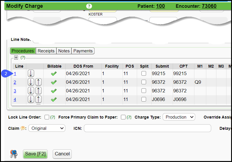The height and width of the screenshot is (162, 232).
Task: Open the Claim Original dropdown
Action: pos(47,128)
